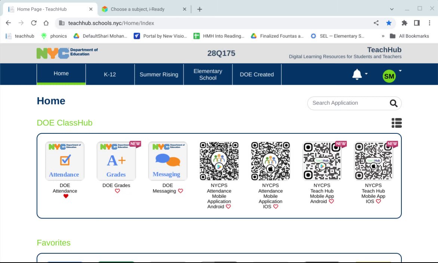Open the Portal by New Visions bookmark

pos(160,36)
